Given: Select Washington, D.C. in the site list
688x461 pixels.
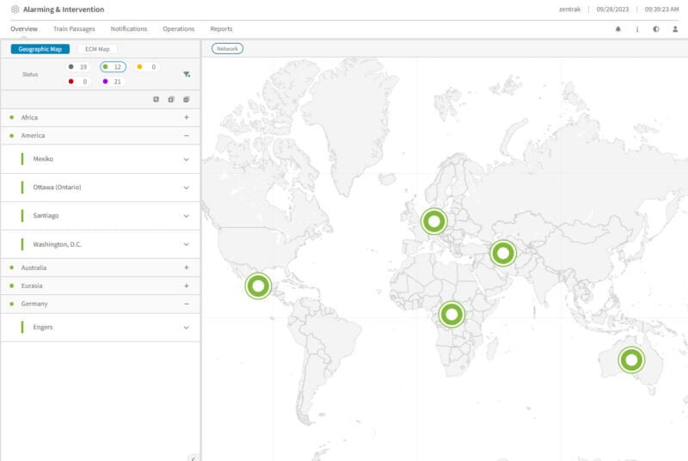Looking at the screenshot, I should click(58, 244).
